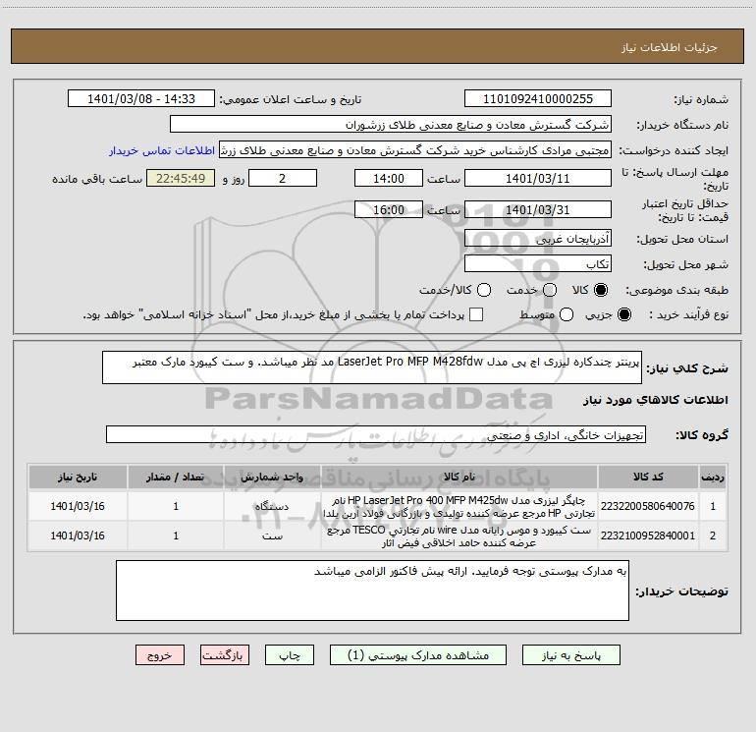Click the خروج exit button
This screenshot has height=732, width=756.
pyautogui.click(x=160, y=655)
